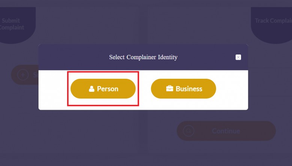Close the Select Complainer Identity dialog
This screenshot has width=292, height=166.
click(238, 57)
